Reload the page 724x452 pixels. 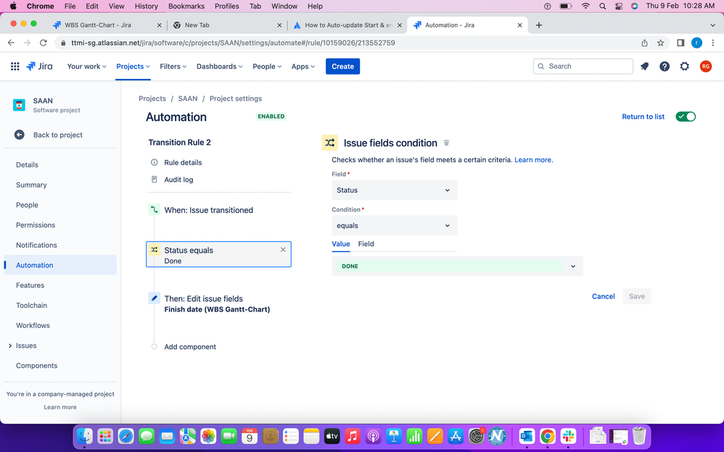[x=44, y=43]
